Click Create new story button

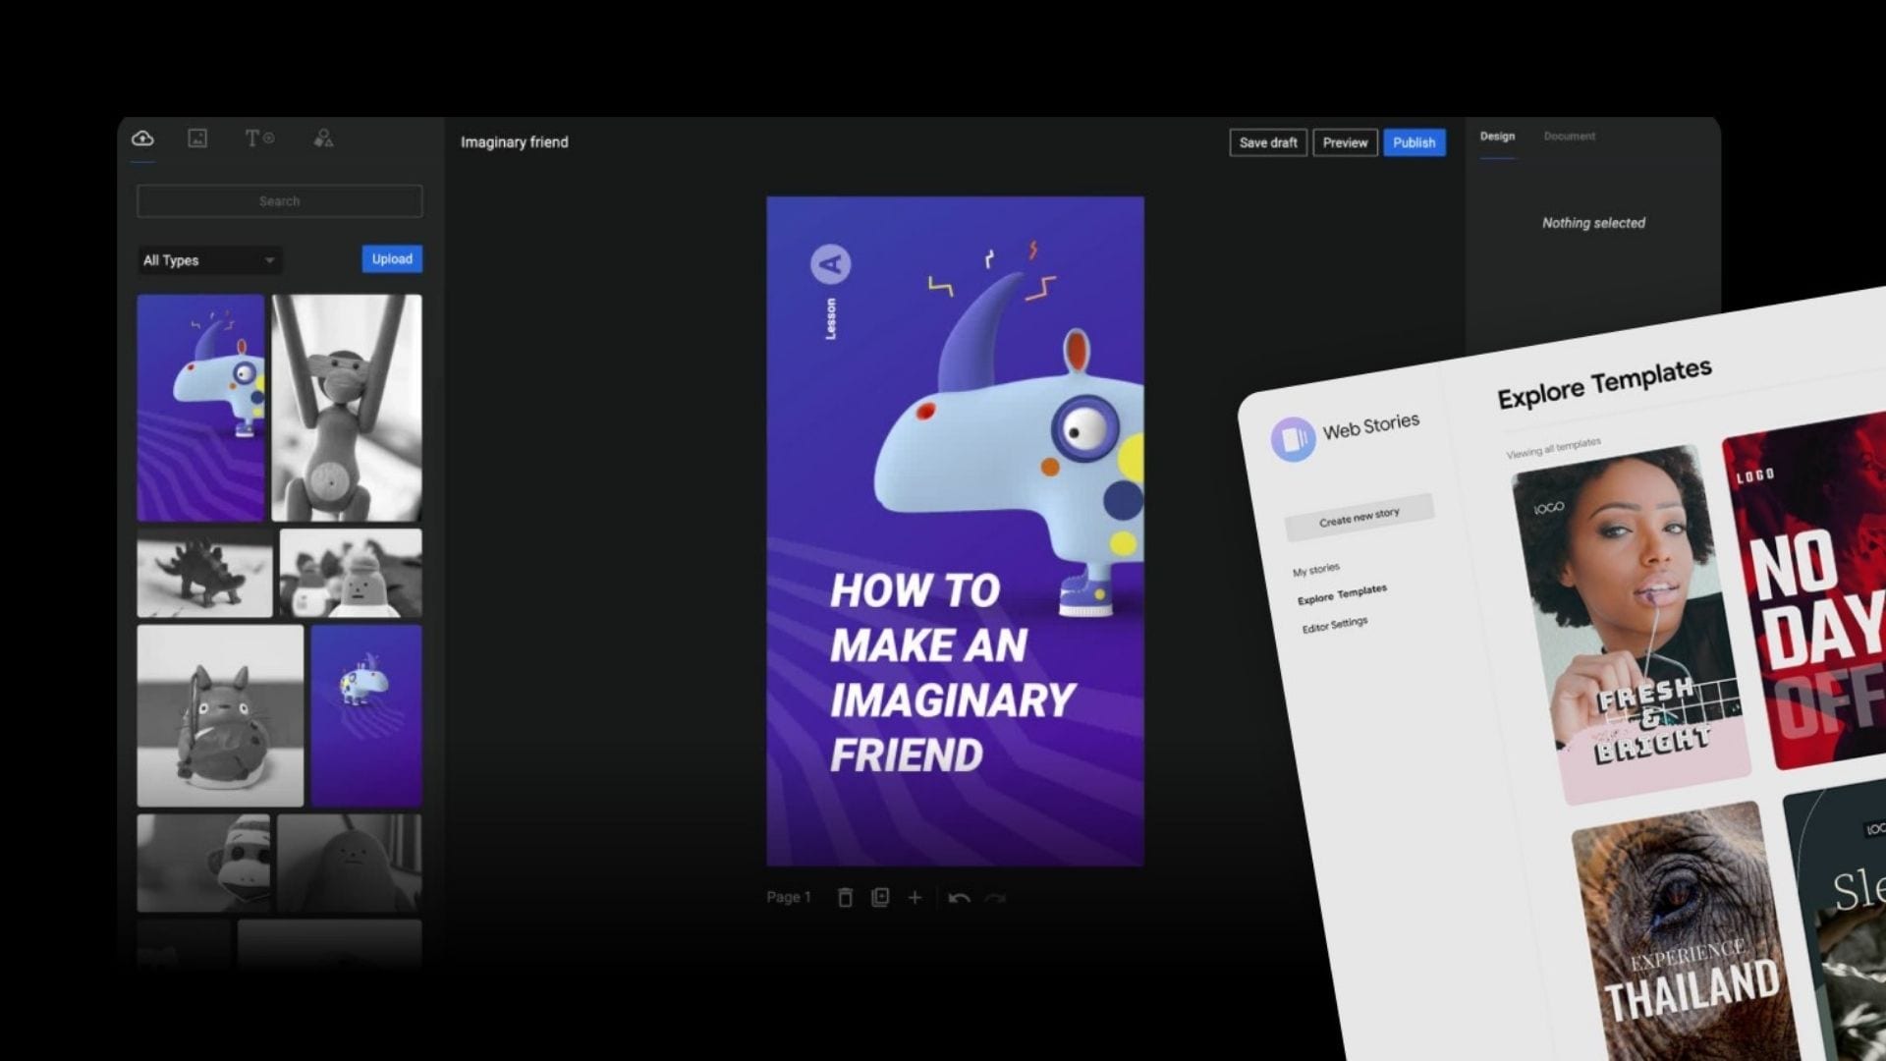[x=1359, y=517]
